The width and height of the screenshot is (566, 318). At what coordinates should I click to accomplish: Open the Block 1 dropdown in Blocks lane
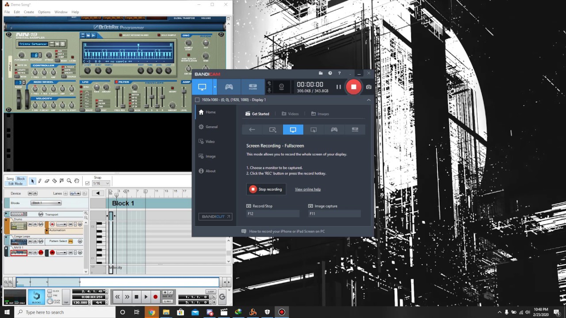pos(46,203)
